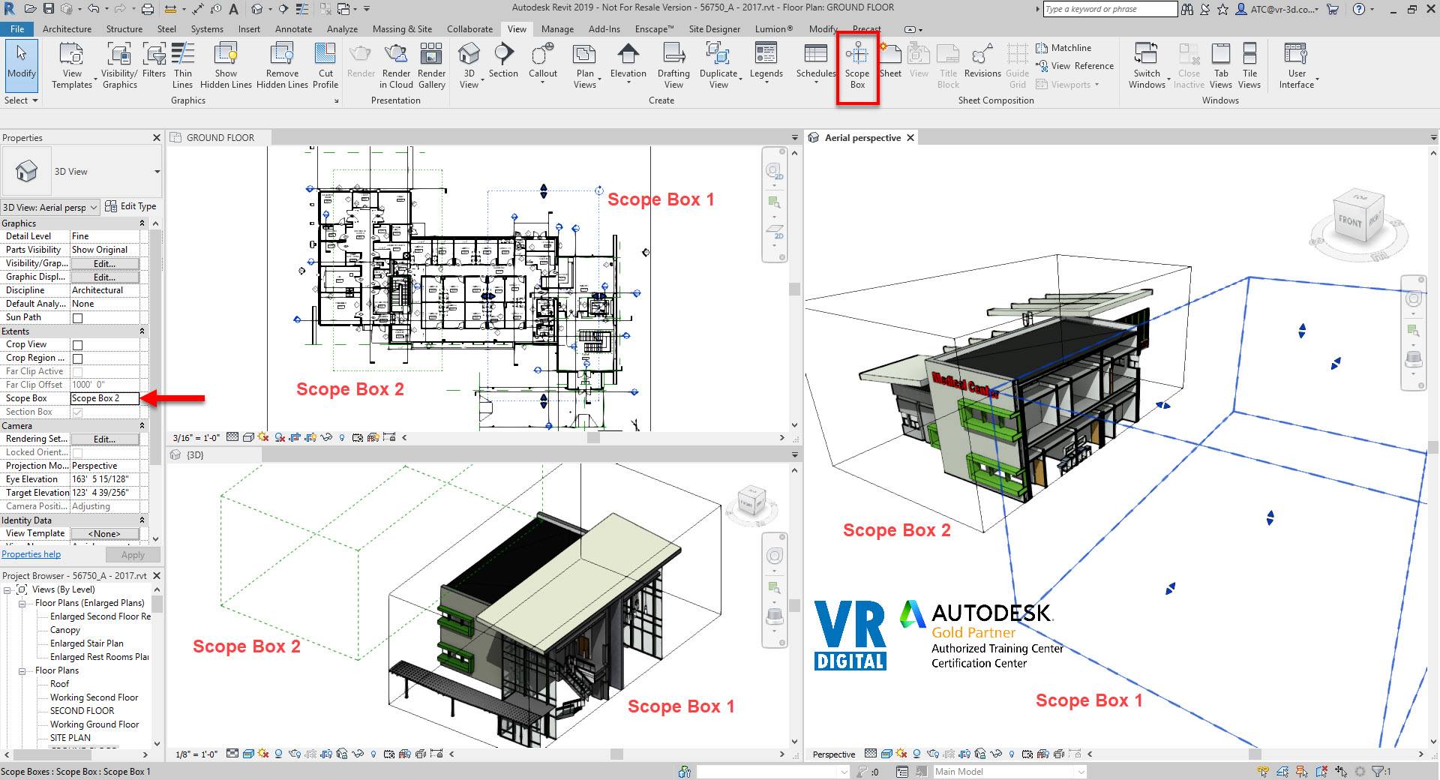Select the Scope Box tool

pyautogui.click(x=856, y=65)
